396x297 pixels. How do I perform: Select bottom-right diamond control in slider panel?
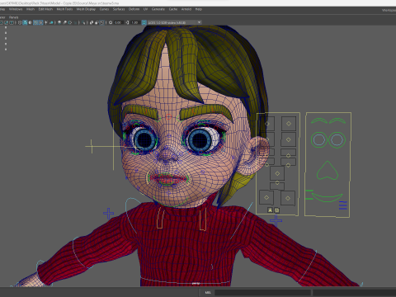click(x=288, y=198)
